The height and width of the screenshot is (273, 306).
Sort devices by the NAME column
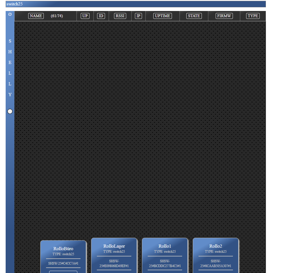click(x=36, y=16)
